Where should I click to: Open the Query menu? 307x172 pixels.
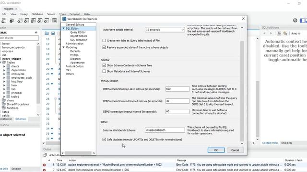(24, 14)
